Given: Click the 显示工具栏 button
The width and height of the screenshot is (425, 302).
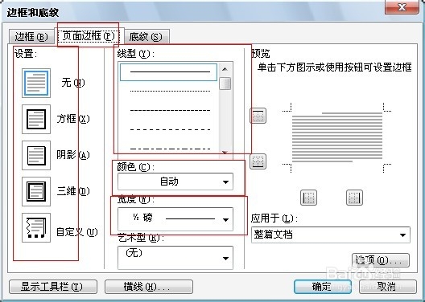Looking at the screenshot, I should pyautogui.click(x=53, y=287).
